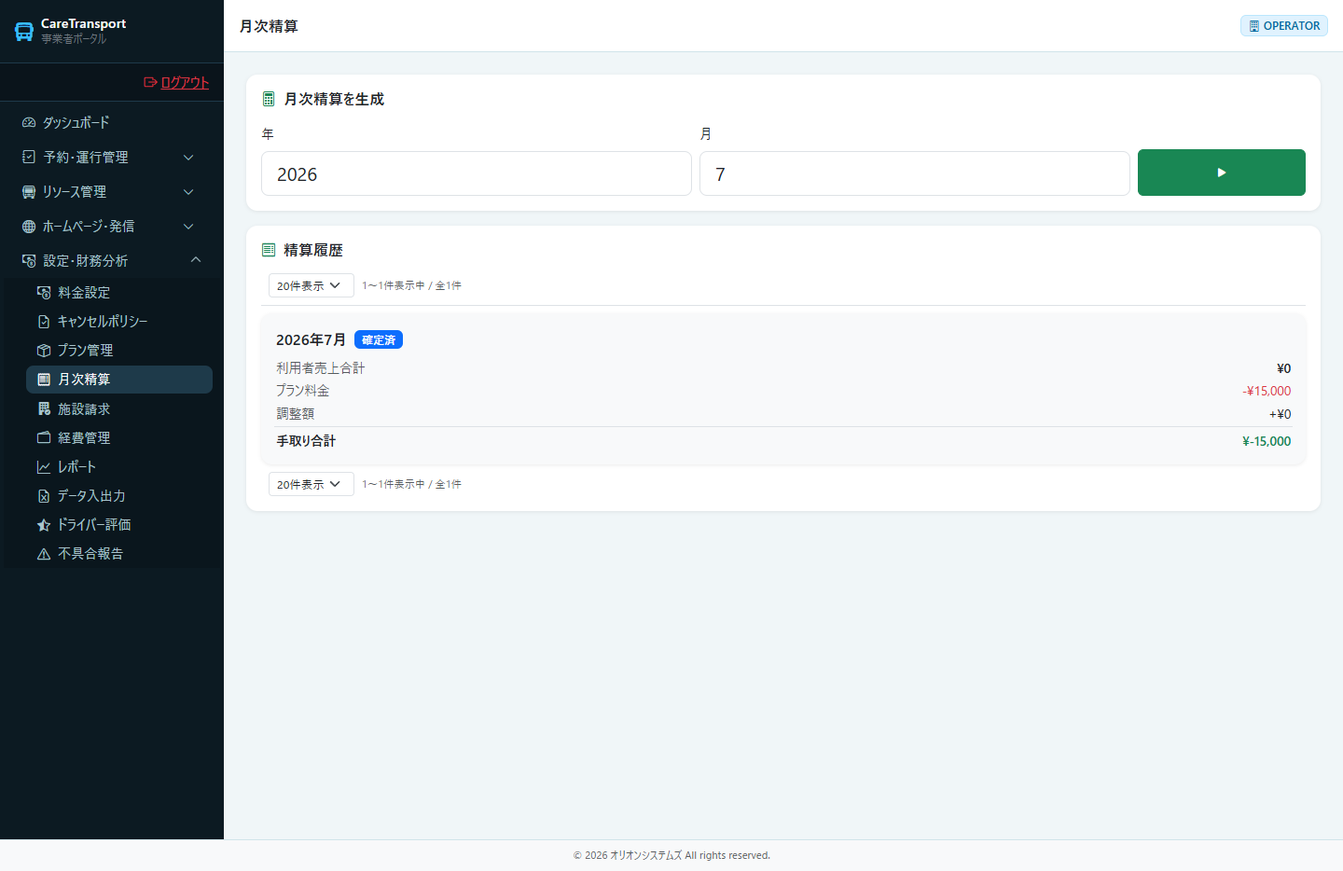
Task: Click the OPERATOR role badge
Action: (1284, 26)
